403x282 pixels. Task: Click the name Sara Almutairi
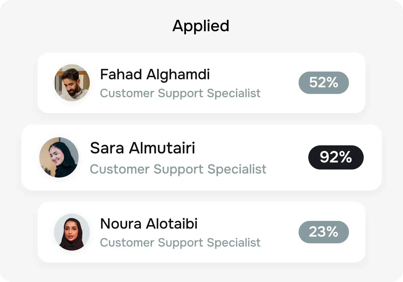[x=143, y=148]
